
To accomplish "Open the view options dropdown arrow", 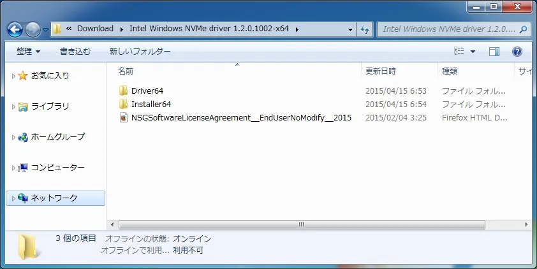I will coord(473,52).
